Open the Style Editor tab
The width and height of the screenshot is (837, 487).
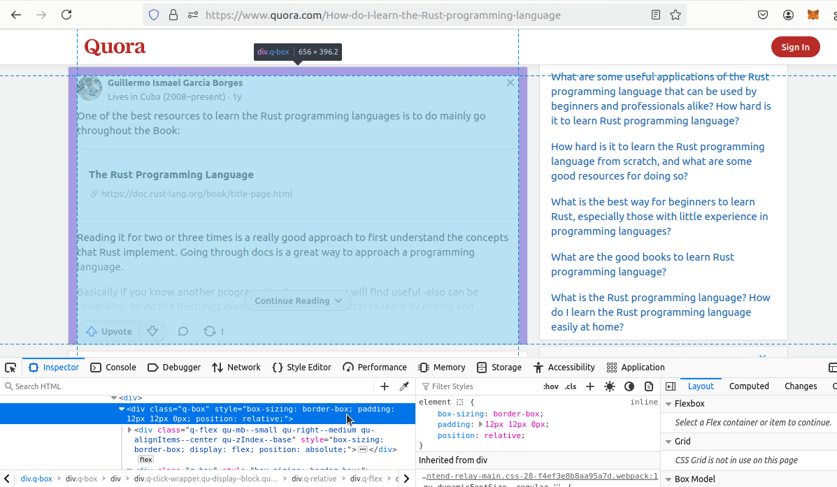301,368
